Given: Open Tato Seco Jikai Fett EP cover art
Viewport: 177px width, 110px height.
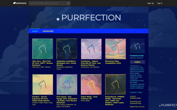Looking at the screenshot, I should tap(42, 49).
